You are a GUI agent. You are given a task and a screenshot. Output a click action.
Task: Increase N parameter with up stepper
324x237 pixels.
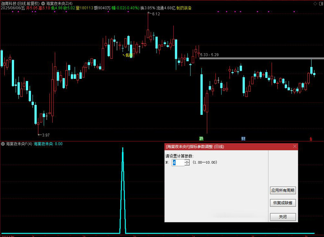pos(187,161)
